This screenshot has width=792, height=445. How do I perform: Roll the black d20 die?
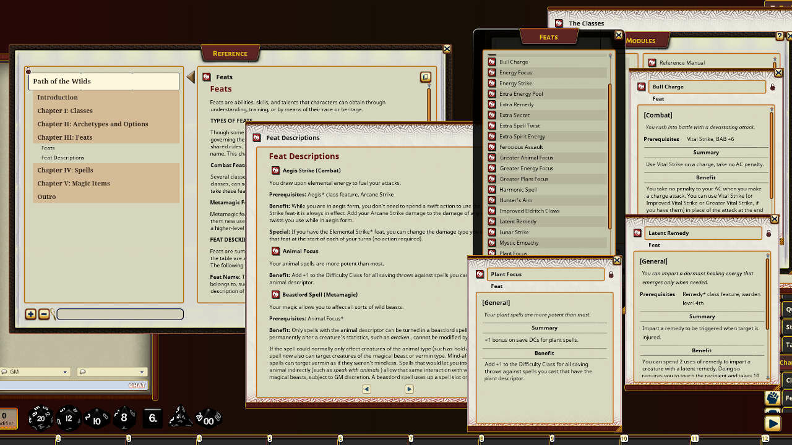coord(40,418)
